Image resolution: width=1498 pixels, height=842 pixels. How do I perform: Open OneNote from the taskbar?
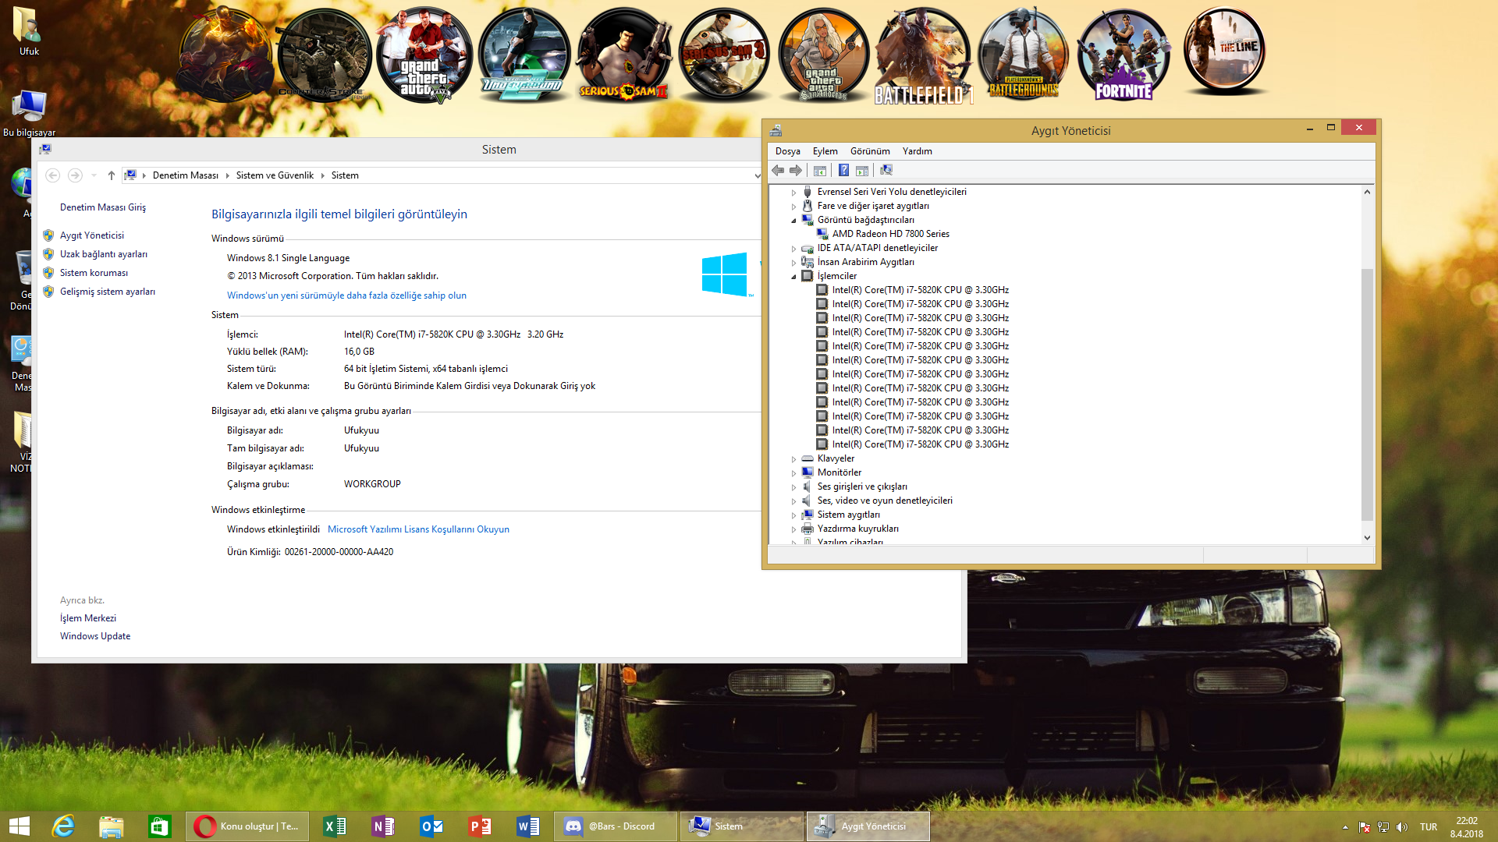(383, 826)
